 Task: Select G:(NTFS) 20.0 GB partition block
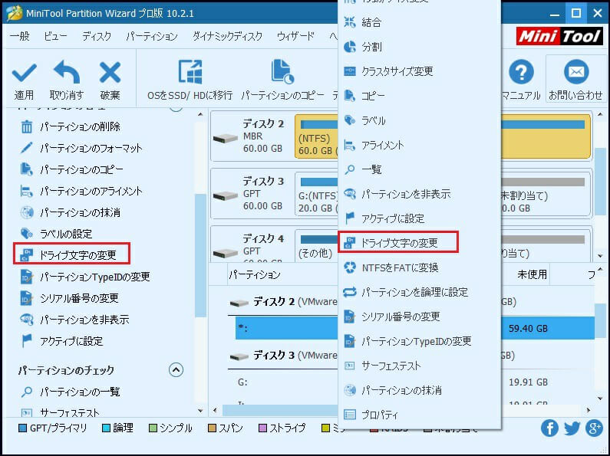click(317, 194)
